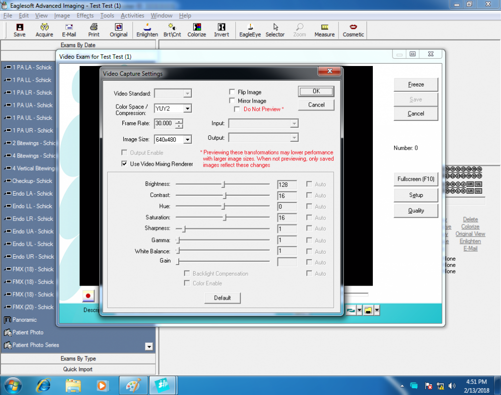Screen dimensions: 501x395
Task: Check the Mirror Image option
Action: [x=232, y=101]
